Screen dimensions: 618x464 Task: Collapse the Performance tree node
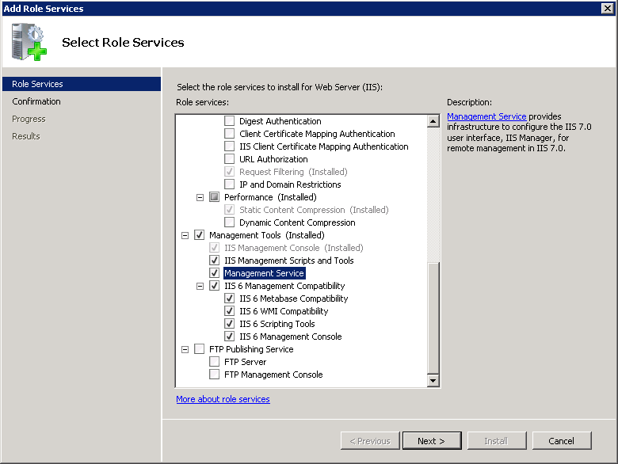200,197
